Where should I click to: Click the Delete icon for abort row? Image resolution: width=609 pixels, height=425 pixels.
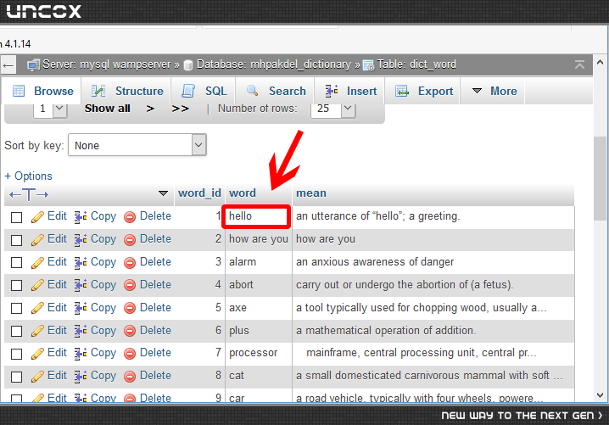pos(130,286)
